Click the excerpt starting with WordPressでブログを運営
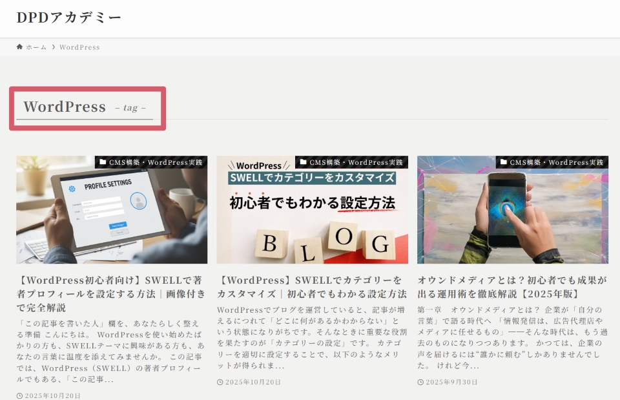This screenshot has height=400, width=620. click(312, 337)
